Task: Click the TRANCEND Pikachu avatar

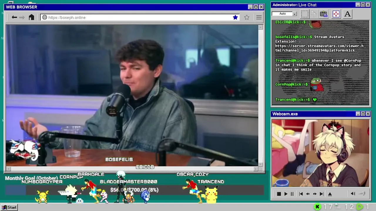Action: [211, 195]
